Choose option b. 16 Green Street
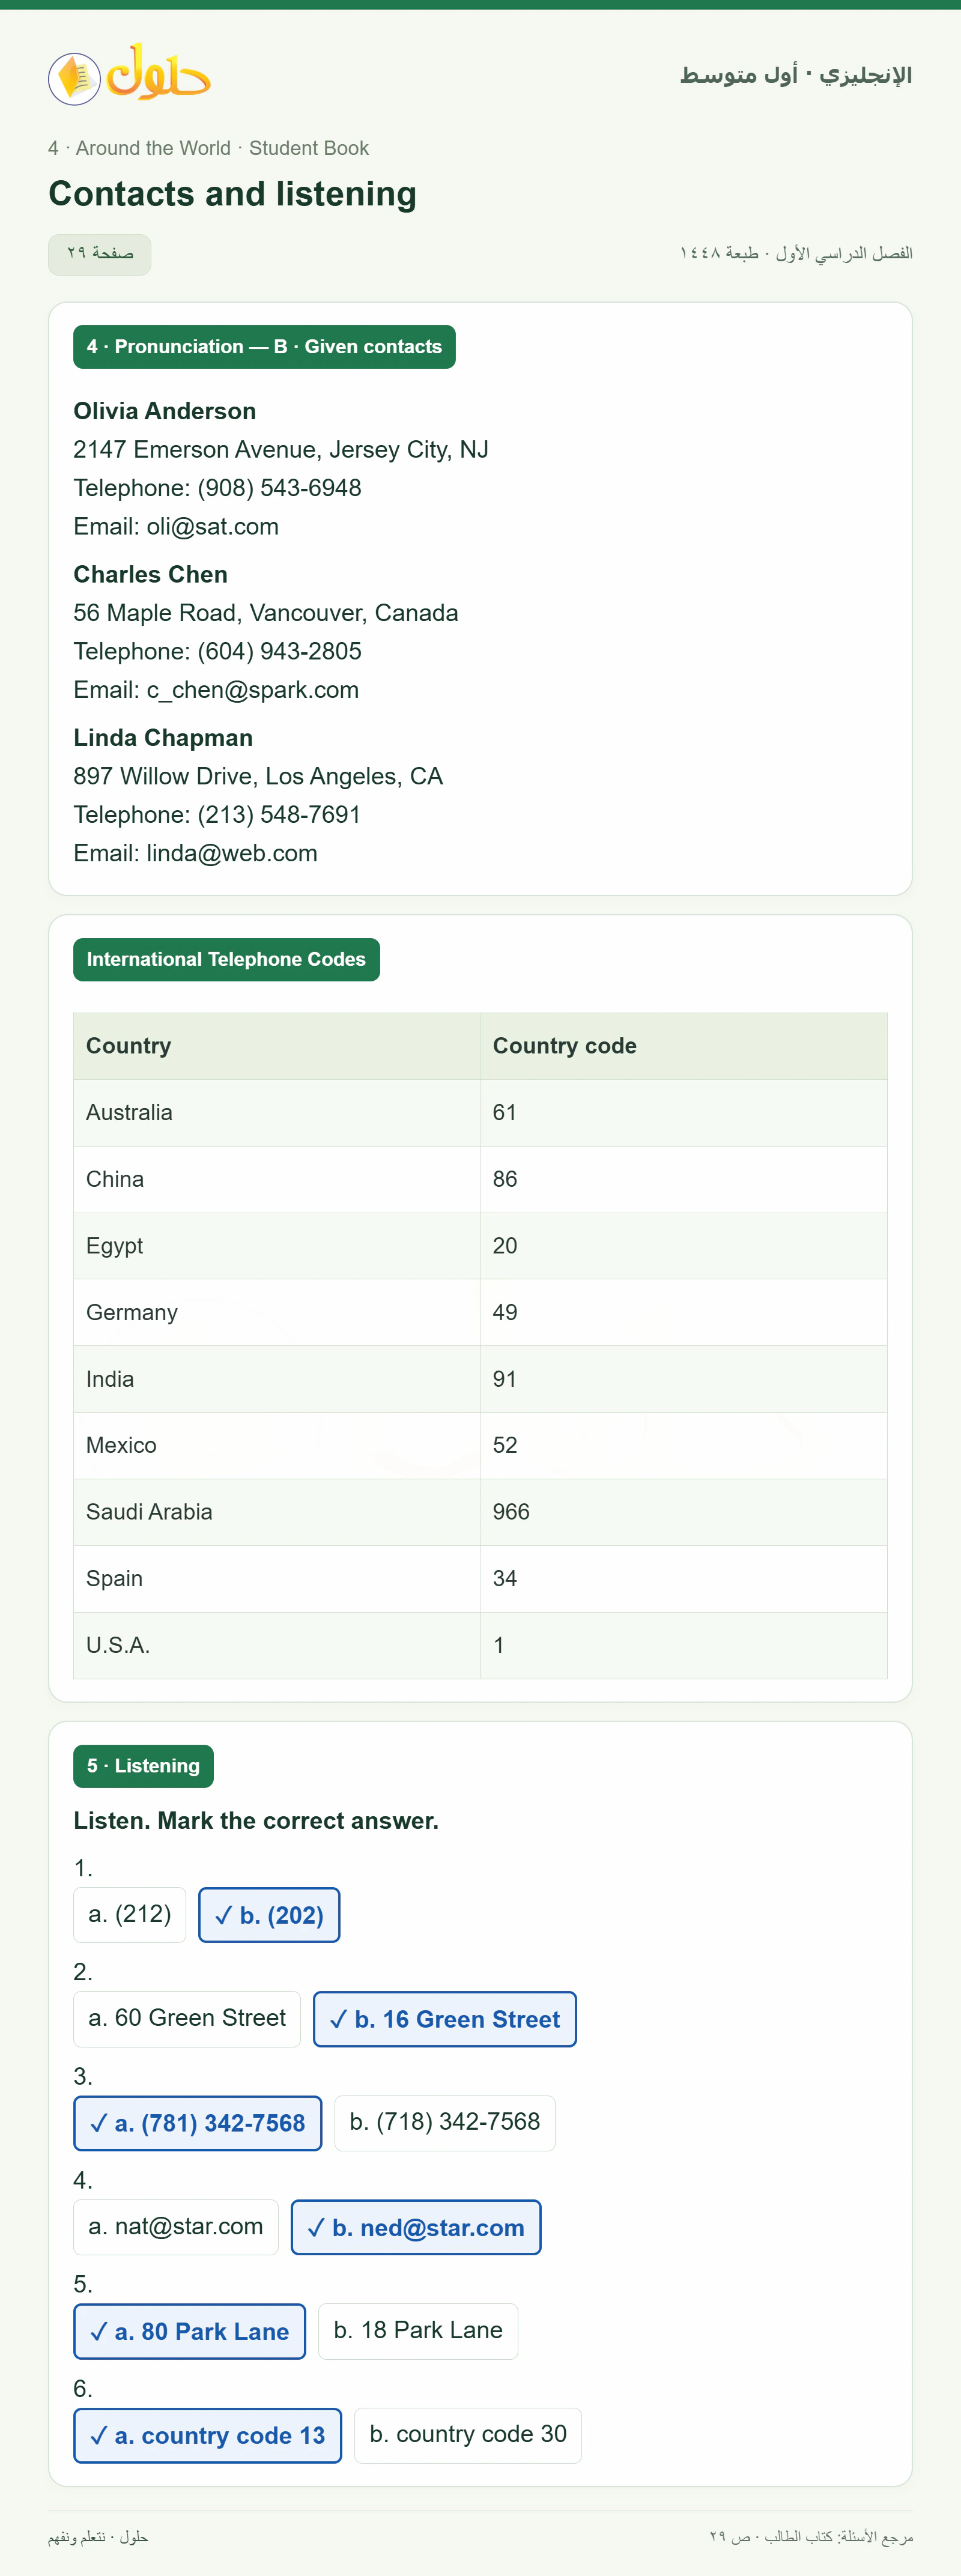 point(445,2018)
